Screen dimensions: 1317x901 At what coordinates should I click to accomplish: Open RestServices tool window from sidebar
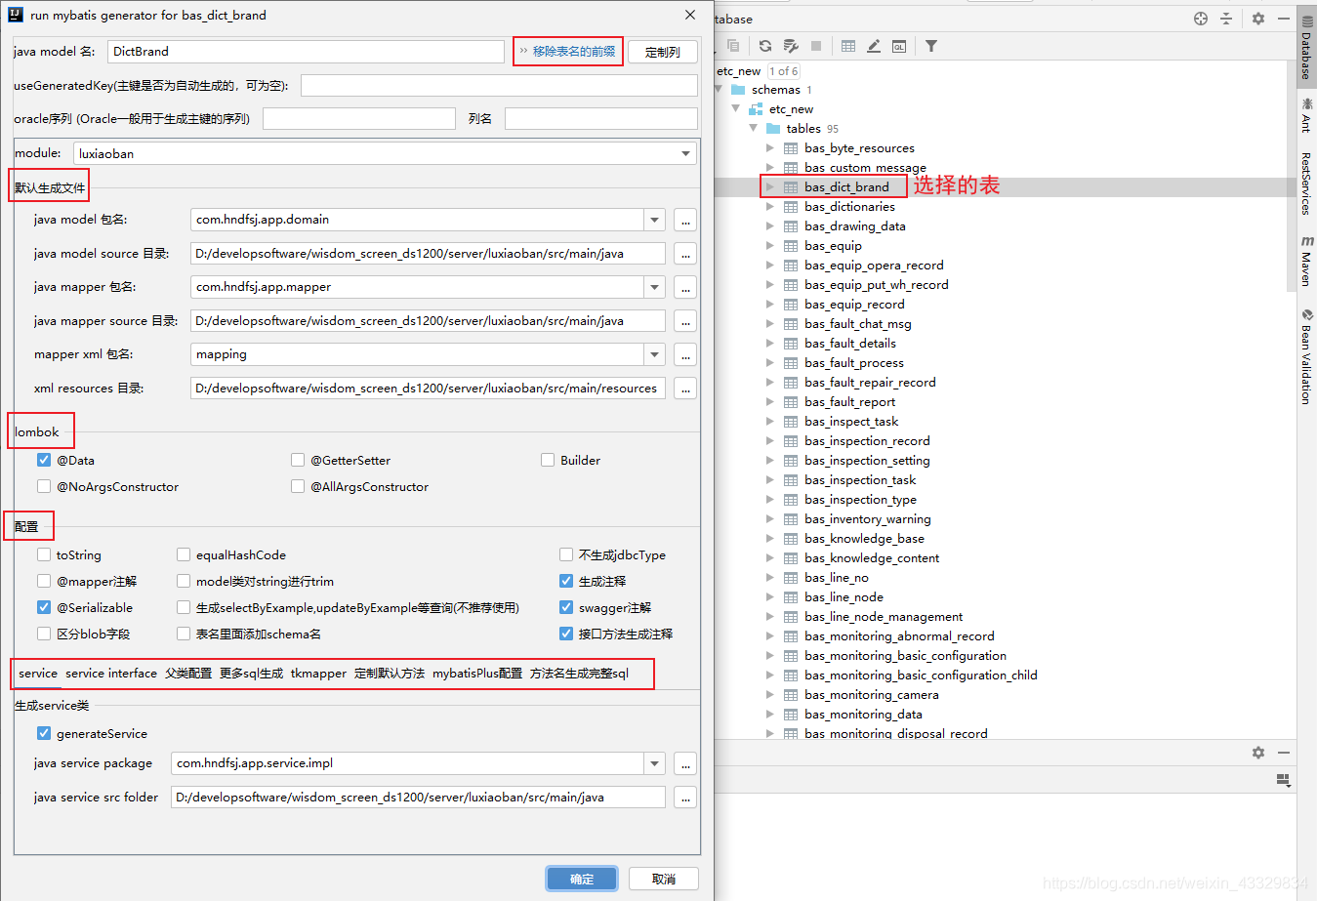pyautogui.click(x=1306, y=184)
